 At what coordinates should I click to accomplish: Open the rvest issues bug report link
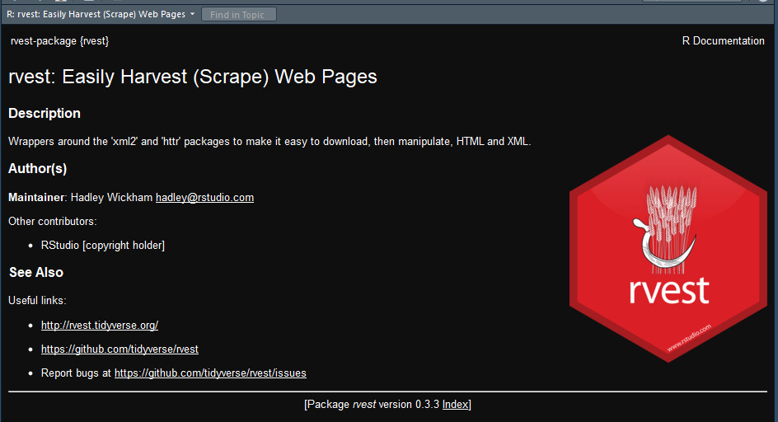click(210, 373)
